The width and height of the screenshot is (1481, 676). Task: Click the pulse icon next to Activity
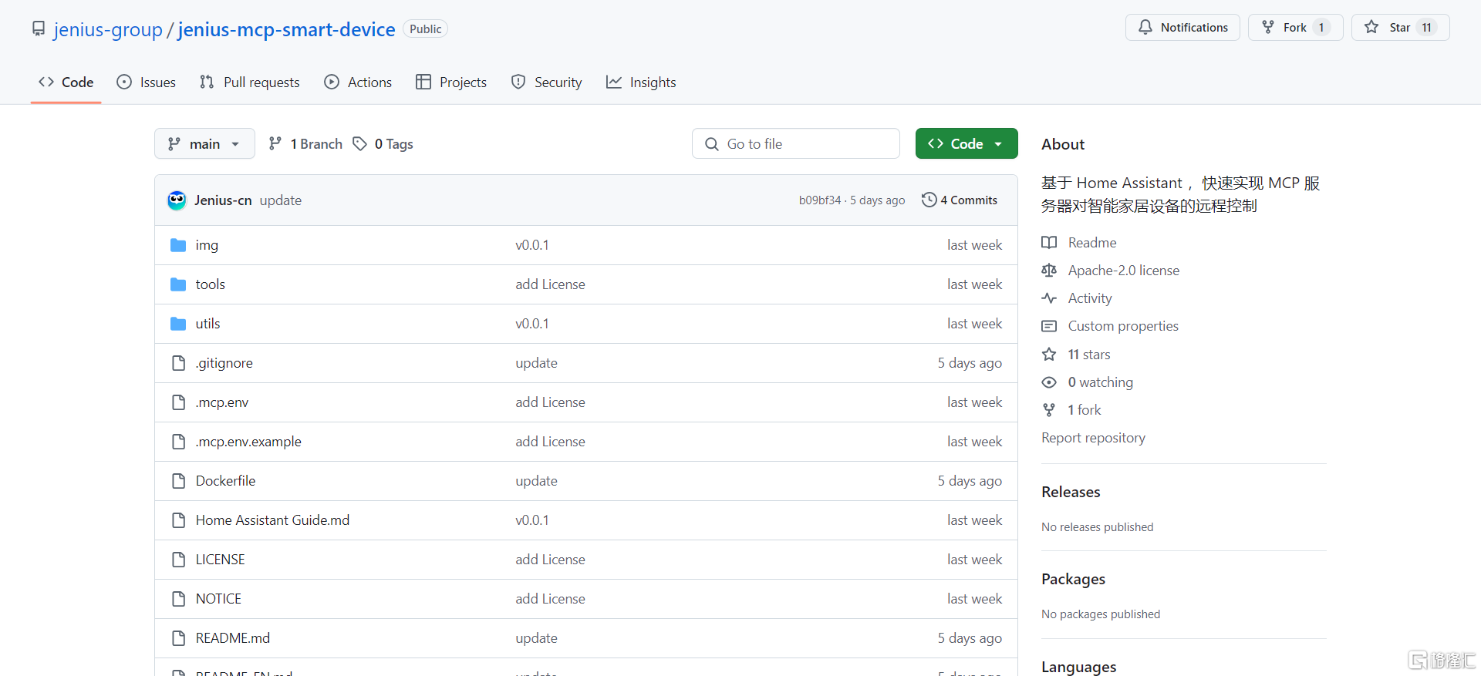tap(1049, 298)
